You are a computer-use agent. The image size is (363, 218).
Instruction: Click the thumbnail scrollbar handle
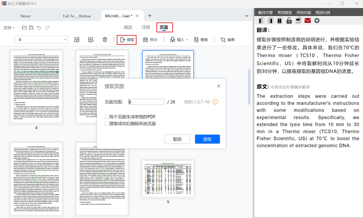click(x=249, y=87)
